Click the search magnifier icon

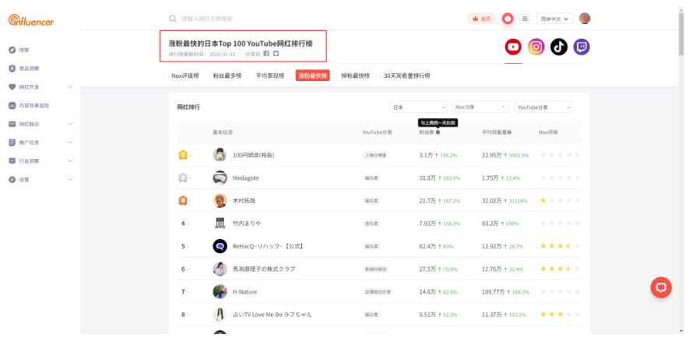coord(173,19)
